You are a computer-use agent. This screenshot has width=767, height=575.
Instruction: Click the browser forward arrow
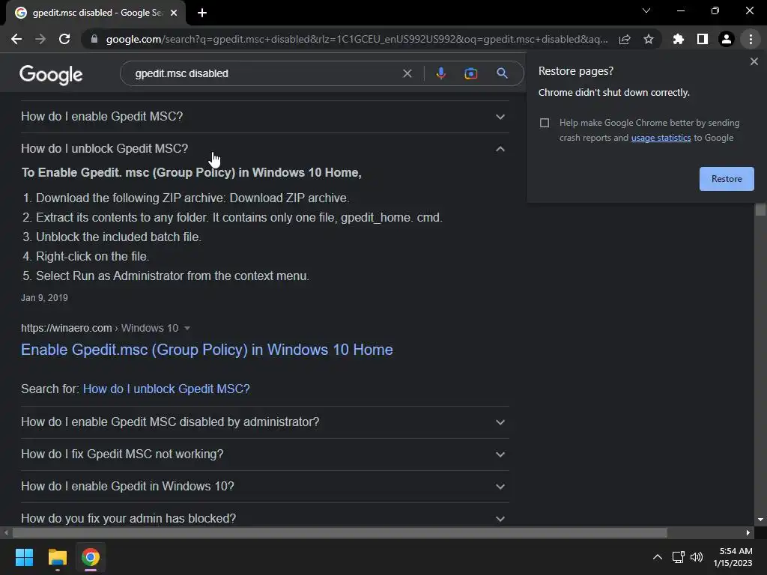(40, 39)
